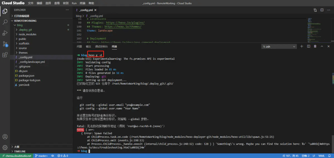Split the terminal pane
The width and height of the screenshot is (334, 158).
(308, 46)
